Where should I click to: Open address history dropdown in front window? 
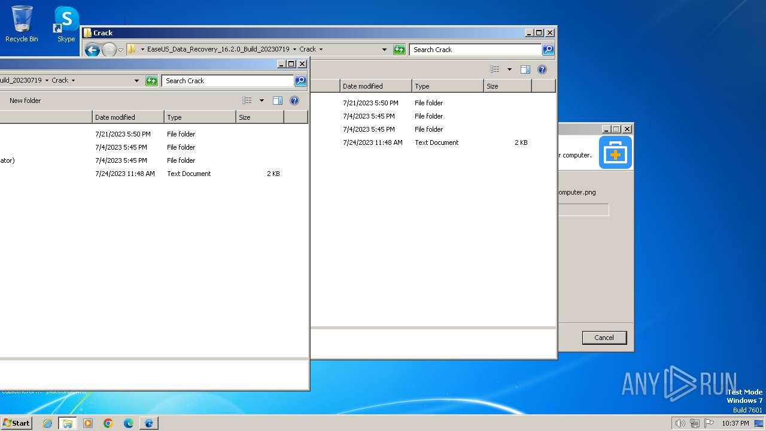136,81
